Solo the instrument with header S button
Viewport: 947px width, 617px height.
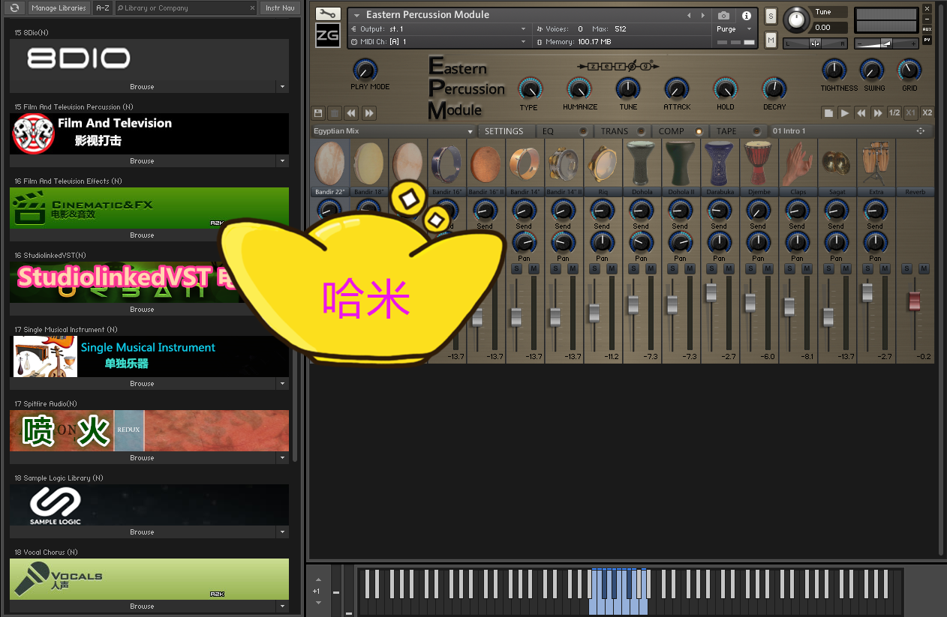tap(771, 16)
